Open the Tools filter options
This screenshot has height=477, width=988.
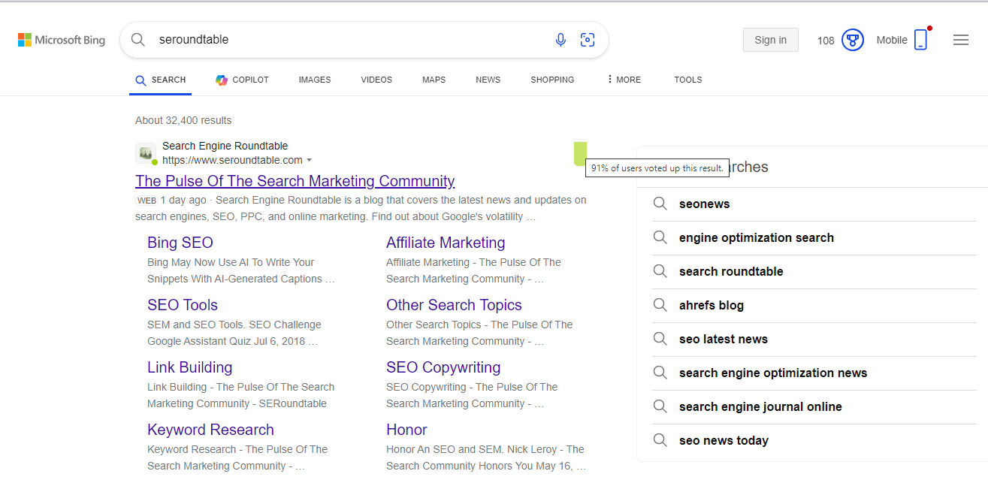(x=687, y=80)
